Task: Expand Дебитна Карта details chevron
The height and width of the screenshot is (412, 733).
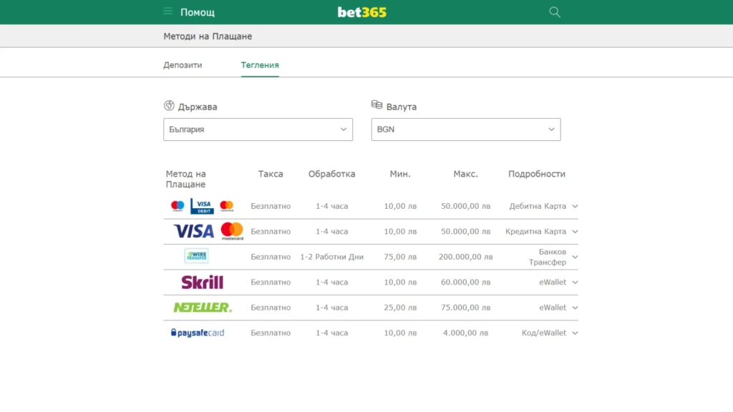Action: (575, 206)
